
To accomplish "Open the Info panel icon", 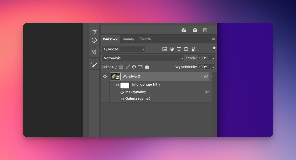I will (x=94, y=40).
